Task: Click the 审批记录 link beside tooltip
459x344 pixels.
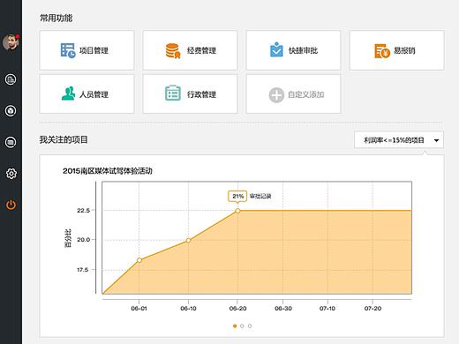Action: click(x=260, y=196)
